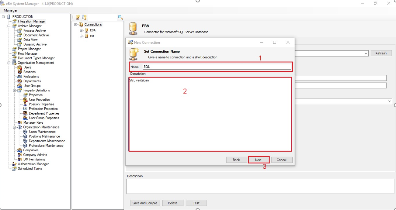This screenshot has height=210, width=396.
Task: Click the Integration Manager tree icon
Action: (x=14, y=21)
